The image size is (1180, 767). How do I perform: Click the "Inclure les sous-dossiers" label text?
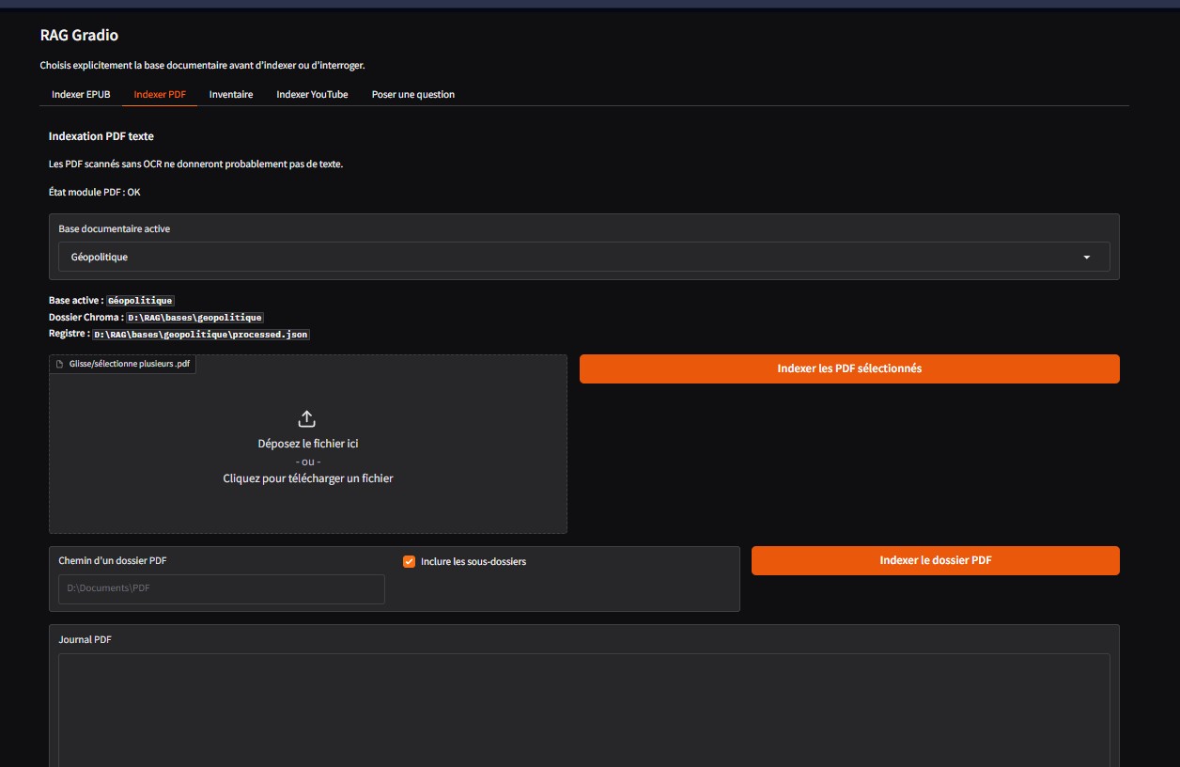click(x=474, y=561)
